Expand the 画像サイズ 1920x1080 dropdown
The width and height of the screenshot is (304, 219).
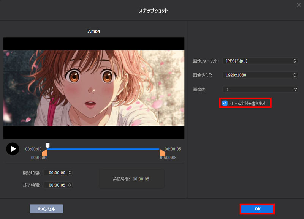260,75
